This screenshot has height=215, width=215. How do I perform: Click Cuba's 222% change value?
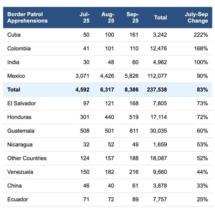[201, 35]
